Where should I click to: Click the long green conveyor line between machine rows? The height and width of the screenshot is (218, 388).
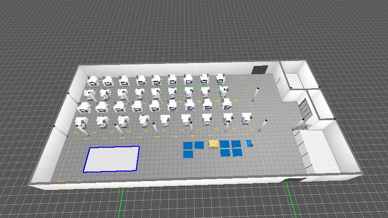coord(183,86)
